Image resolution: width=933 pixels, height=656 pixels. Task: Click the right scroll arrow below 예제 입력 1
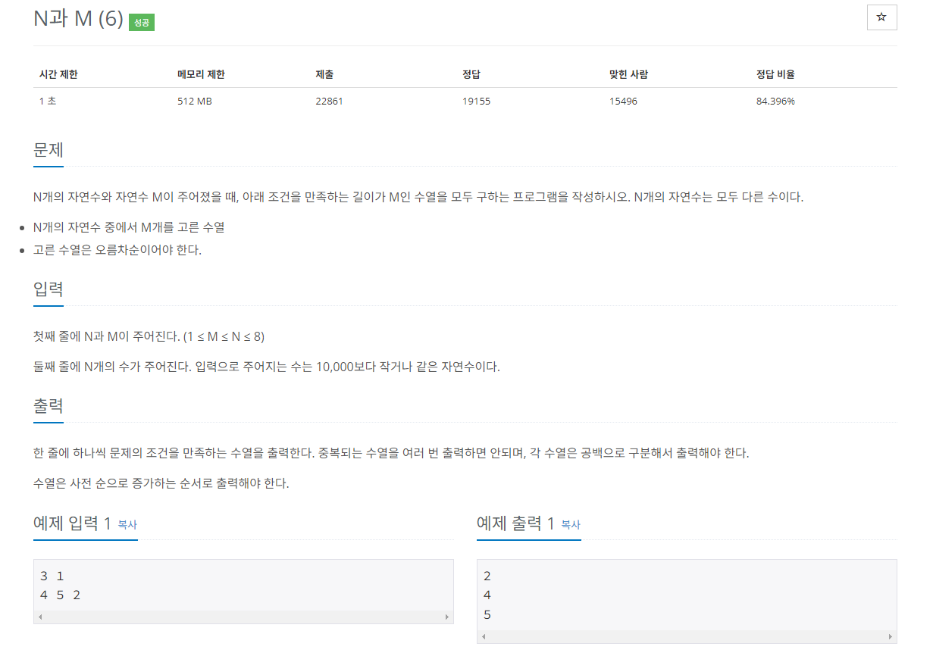447,617
